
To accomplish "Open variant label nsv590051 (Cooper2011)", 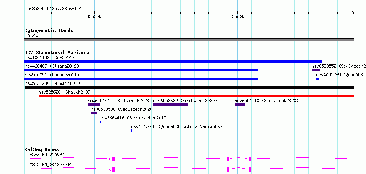I will coord(52,75).
